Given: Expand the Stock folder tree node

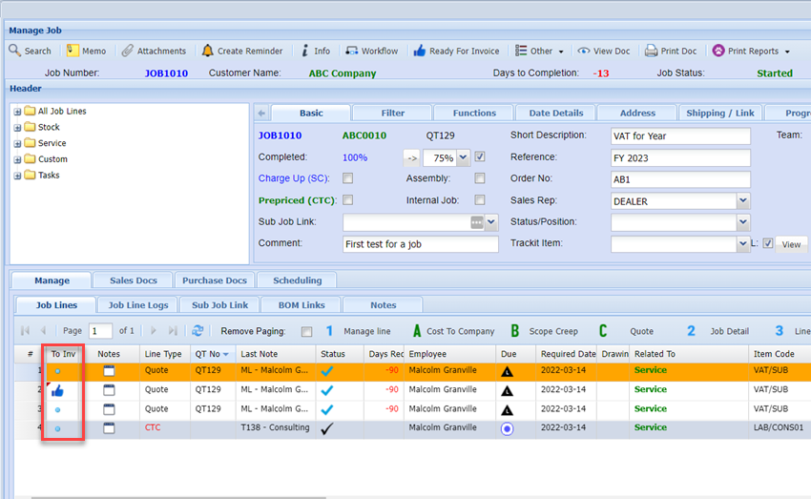Looking at the screenshot, I should 17,127.
